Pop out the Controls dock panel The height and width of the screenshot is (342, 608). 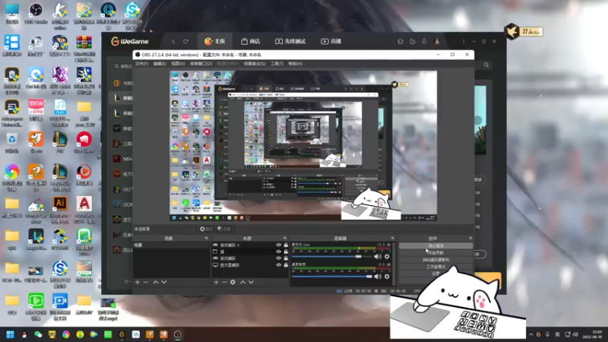click(470, 238)
